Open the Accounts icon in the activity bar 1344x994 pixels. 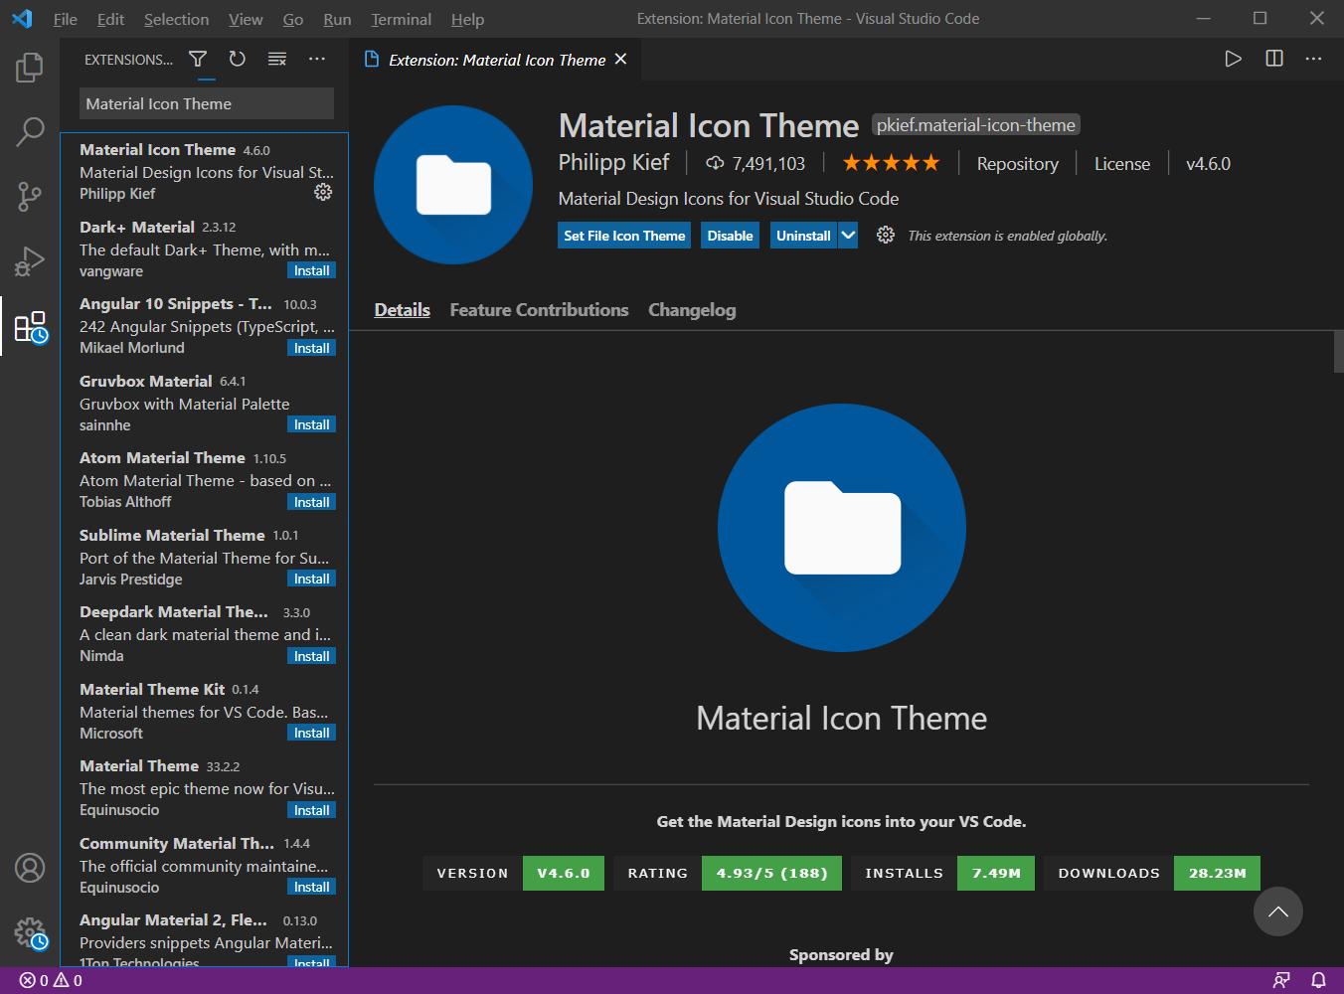pyautogui.click(x=29, y=868)
